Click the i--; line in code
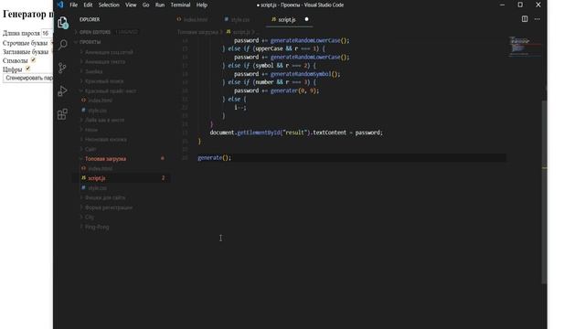The width and height of the screenshot is (585, 329). click(x=240, y=108)
